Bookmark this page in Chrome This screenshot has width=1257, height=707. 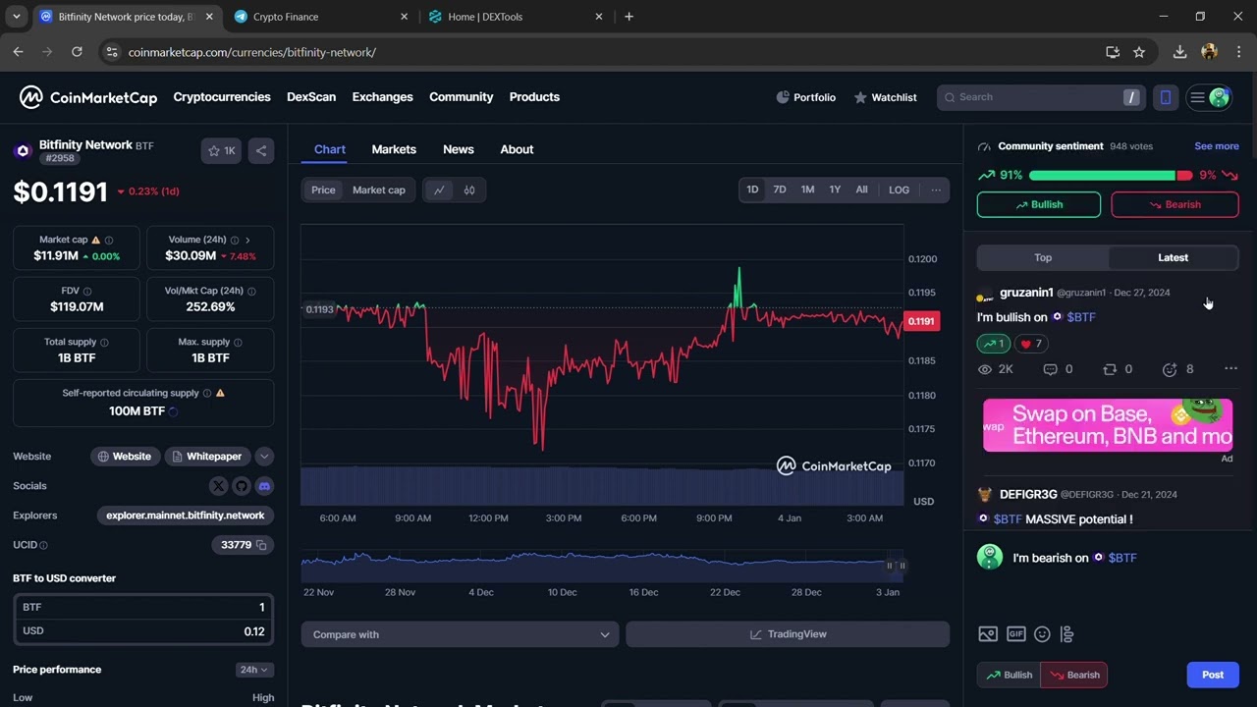click(x=1139, y=52)
